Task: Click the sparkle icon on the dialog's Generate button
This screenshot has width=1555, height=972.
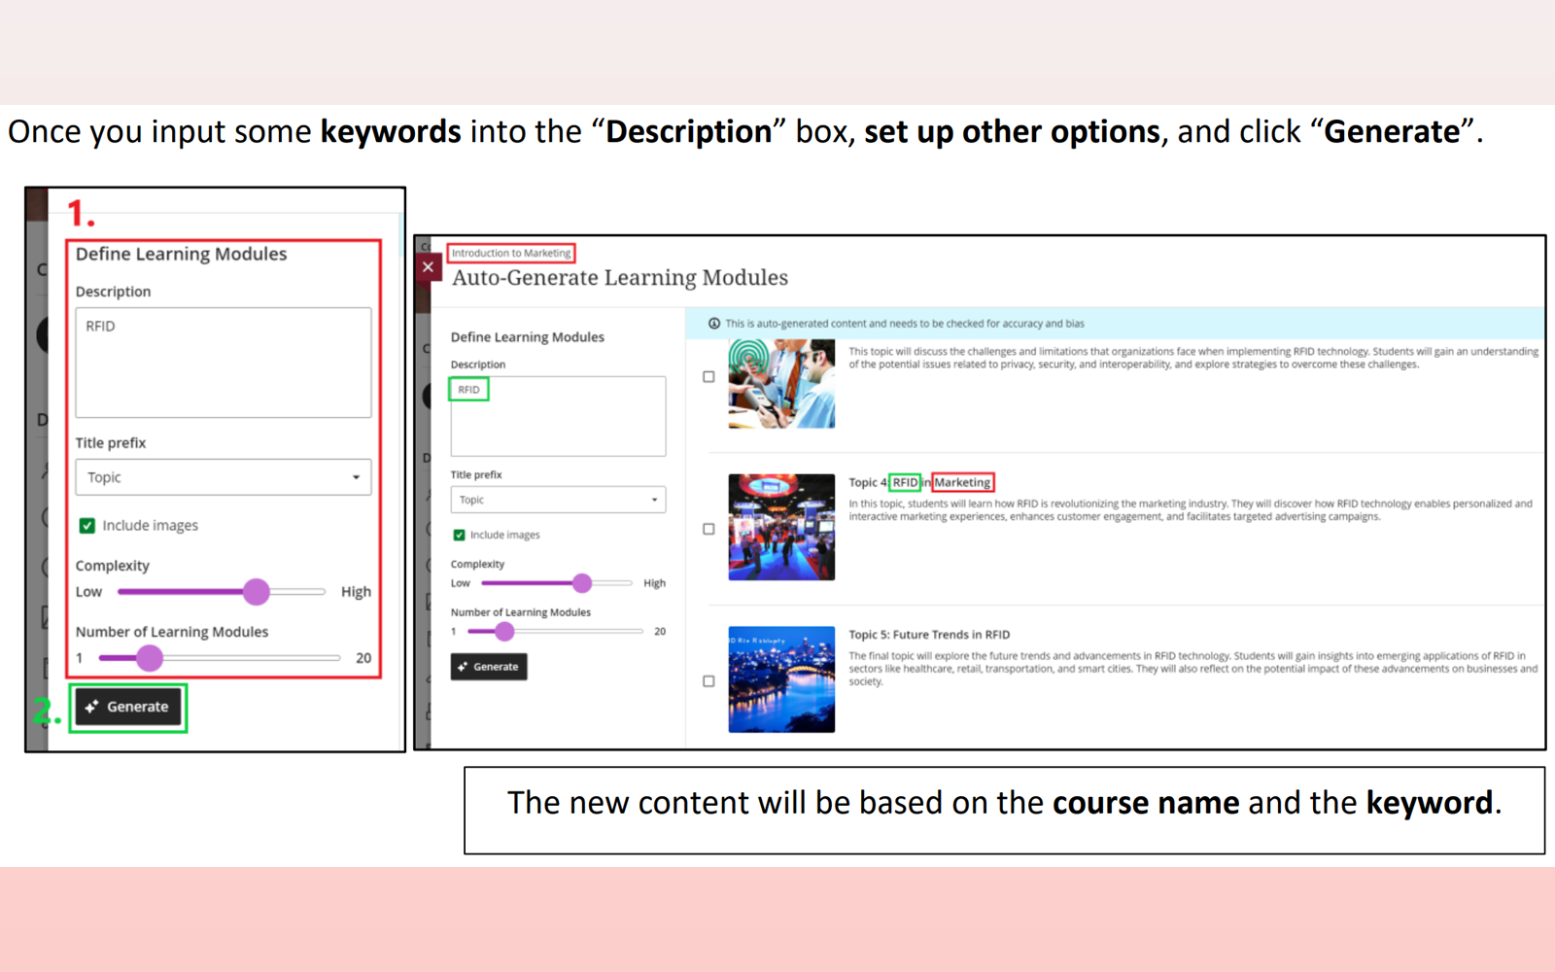Action: click(x=465, y=667)
